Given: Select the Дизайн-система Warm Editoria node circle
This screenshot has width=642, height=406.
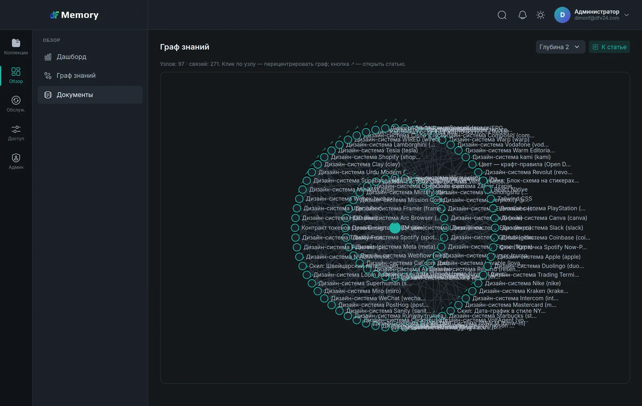Looking at the screenshot, I should 459,150.
